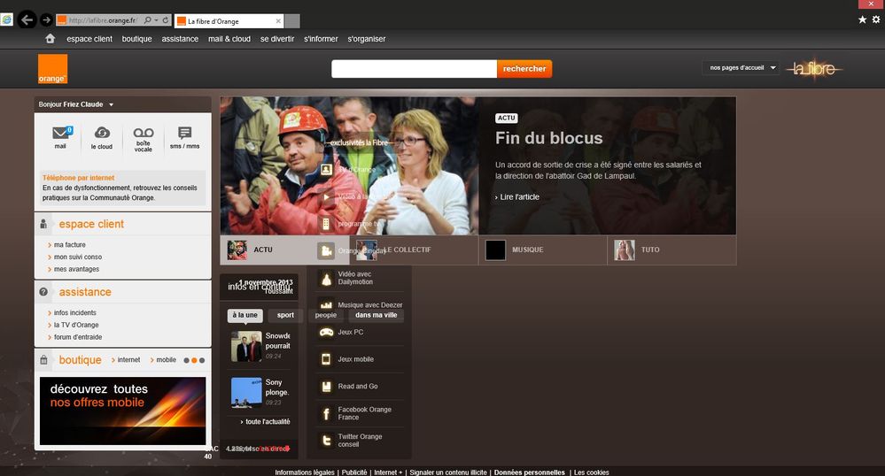This screenshot has height=476, width=885.
Task: Click espace client person icon
Action: pyautogui.click(x=43, y=224)
